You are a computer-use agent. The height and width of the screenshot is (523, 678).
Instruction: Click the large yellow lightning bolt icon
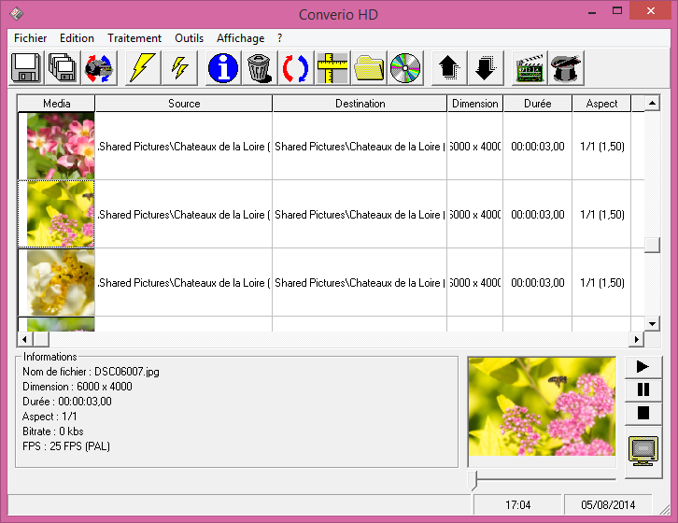click(143, 67)
